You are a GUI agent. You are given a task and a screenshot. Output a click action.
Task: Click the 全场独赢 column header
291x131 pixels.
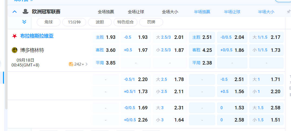click(x=106, y=12)
